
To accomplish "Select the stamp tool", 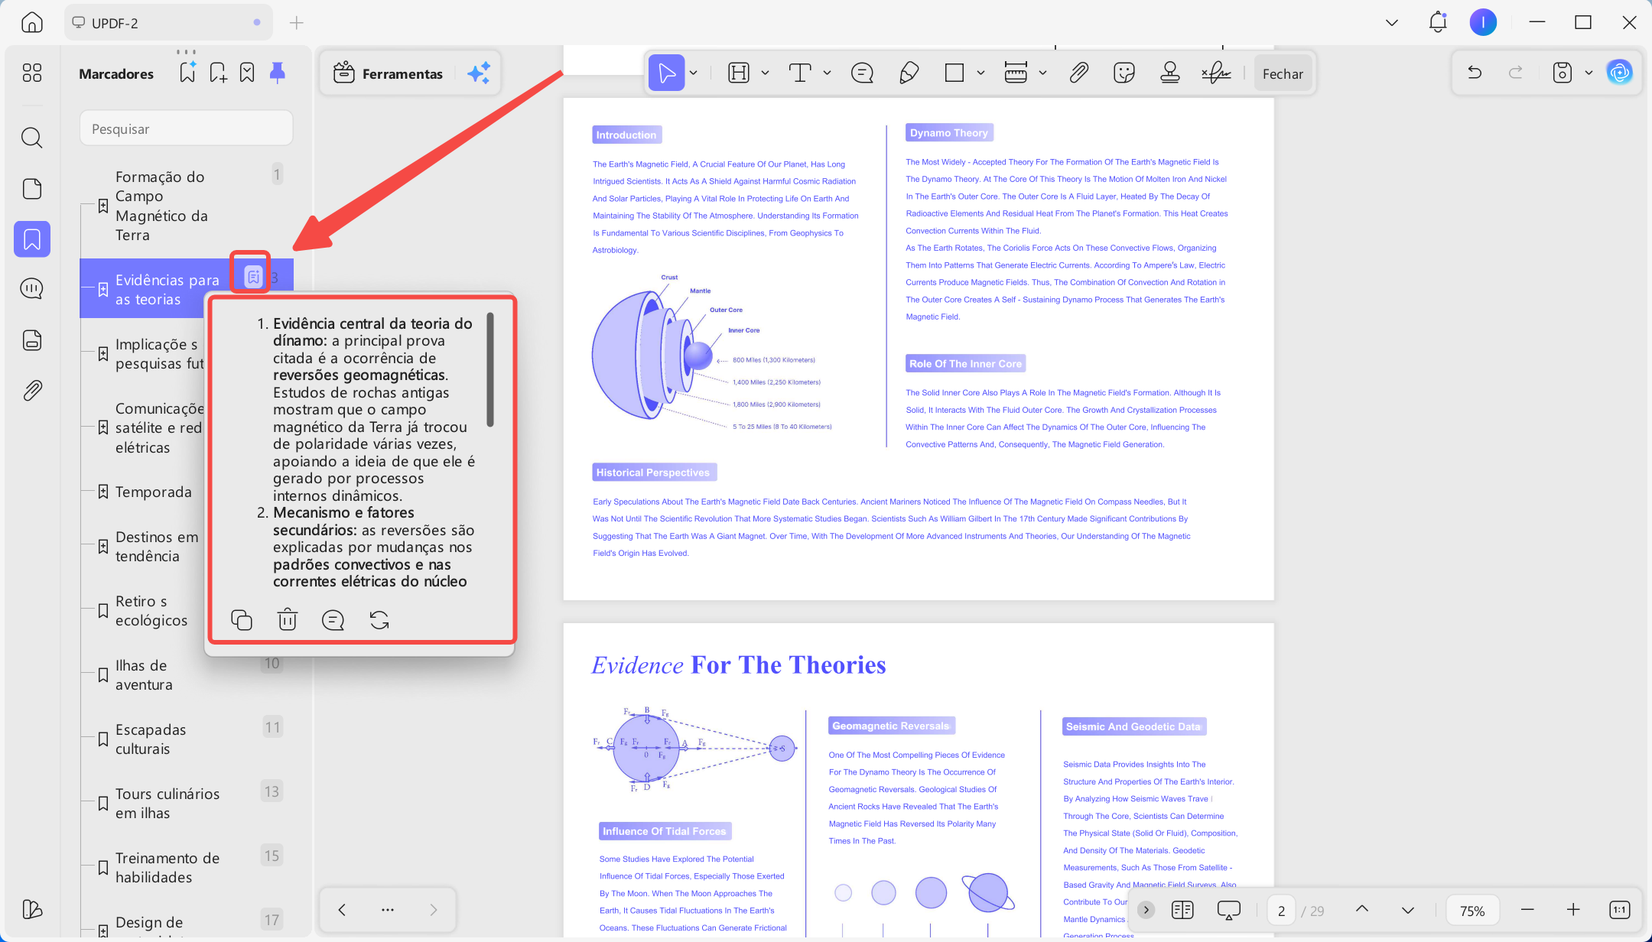I will point(1169,73).
